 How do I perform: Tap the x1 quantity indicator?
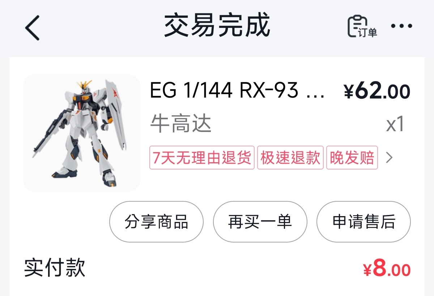395,124
